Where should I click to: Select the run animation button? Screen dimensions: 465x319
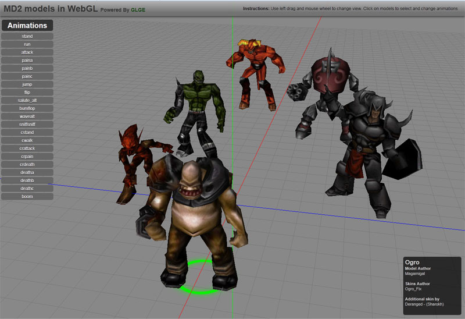27,44
